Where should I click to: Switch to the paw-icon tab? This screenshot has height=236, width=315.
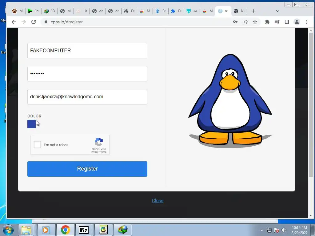pyautogui.click(x=18, y=11)
